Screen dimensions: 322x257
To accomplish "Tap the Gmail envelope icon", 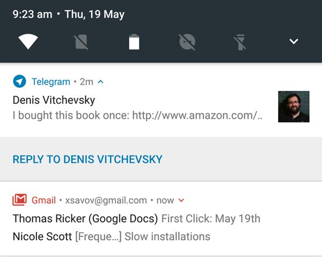I will pyautogui.click(x=19, y=201).
